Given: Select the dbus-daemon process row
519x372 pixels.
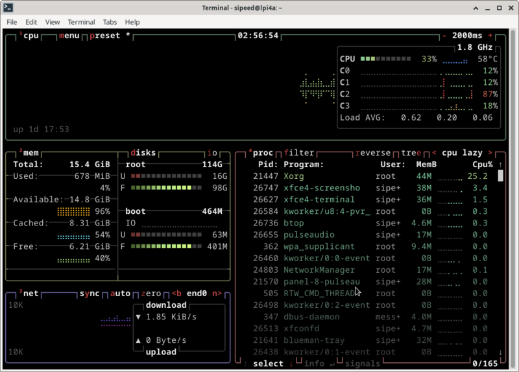Looking at the screenshot, I should (x=370, y=317).
